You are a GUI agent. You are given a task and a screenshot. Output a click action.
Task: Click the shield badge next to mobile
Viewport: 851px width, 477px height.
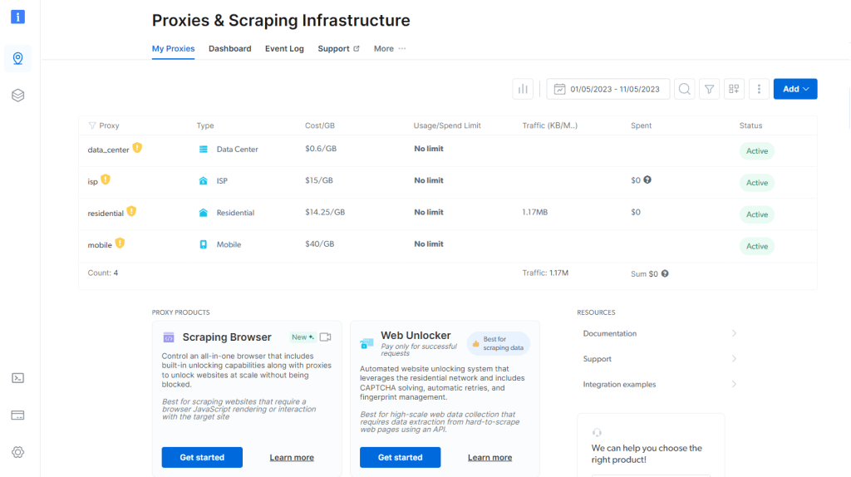120,243
